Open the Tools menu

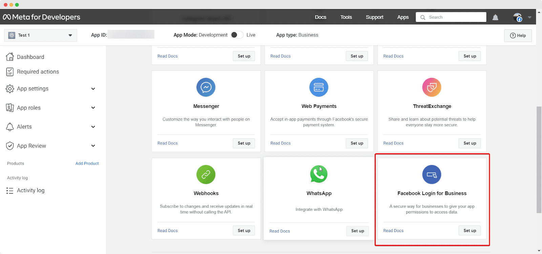(x=346, y=17)
